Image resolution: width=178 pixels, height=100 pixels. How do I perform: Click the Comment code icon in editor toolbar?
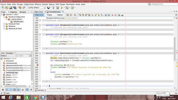[x=119, y=15]
